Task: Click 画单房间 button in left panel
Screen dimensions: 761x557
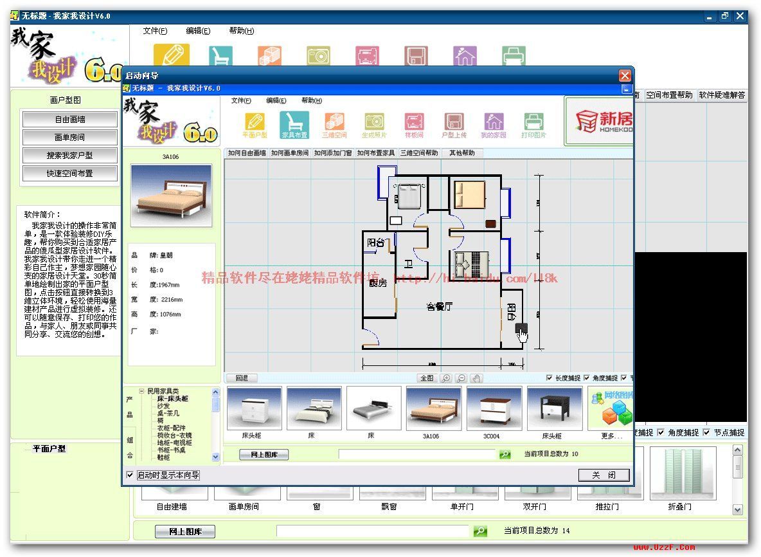Action: tap(70, 138)
